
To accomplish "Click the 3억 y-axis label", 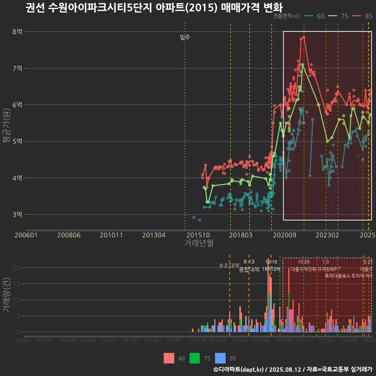I will 17,214.
